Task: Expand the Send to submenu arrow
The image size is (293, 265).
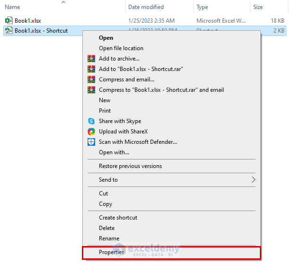Action: coord(253,180)
